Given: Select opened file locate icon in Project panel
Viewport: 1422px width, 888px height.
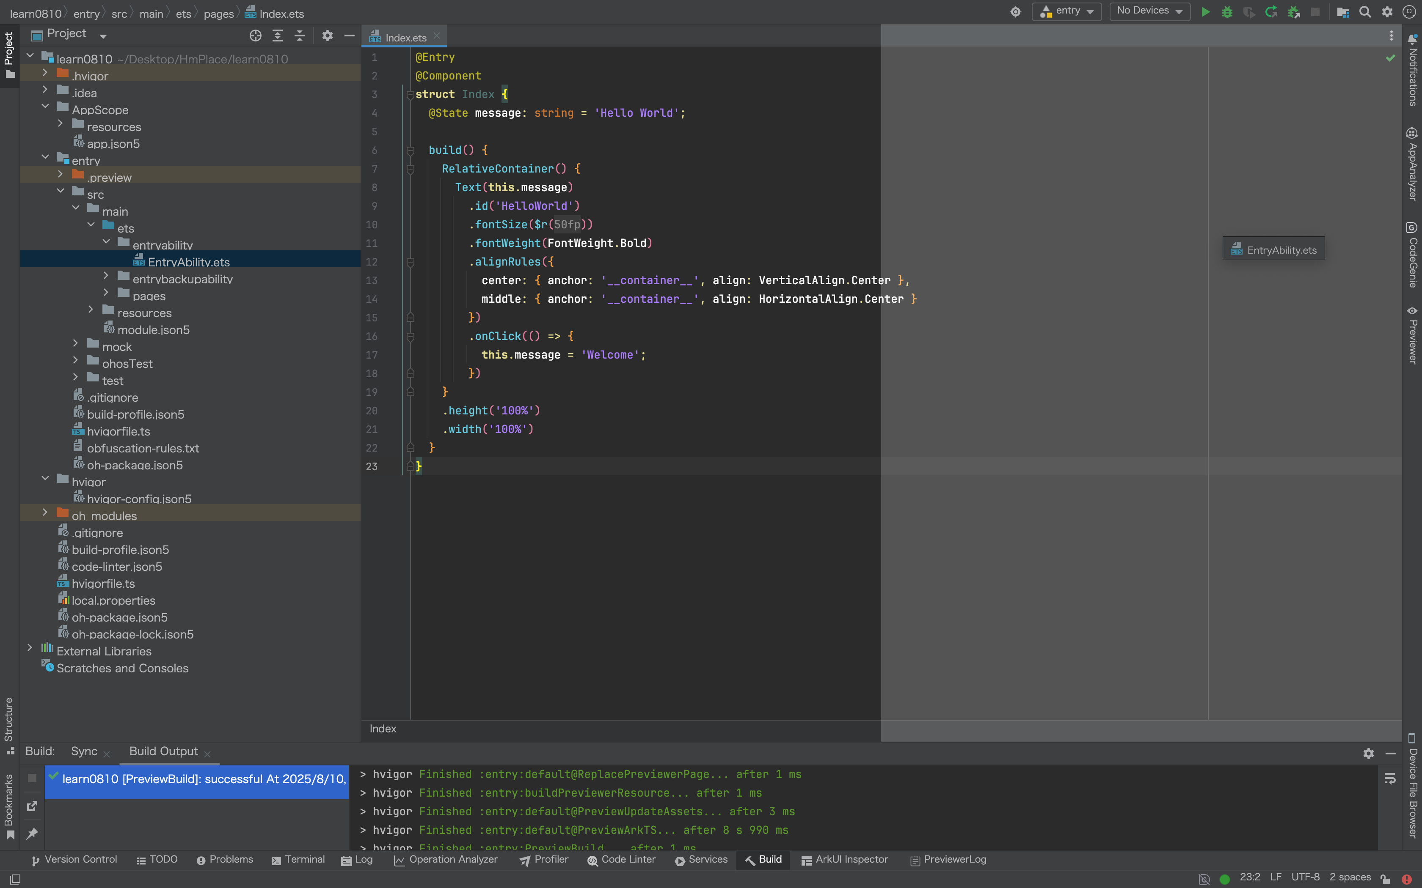Looking at the screenshot, I should click(x=255, y=36).
